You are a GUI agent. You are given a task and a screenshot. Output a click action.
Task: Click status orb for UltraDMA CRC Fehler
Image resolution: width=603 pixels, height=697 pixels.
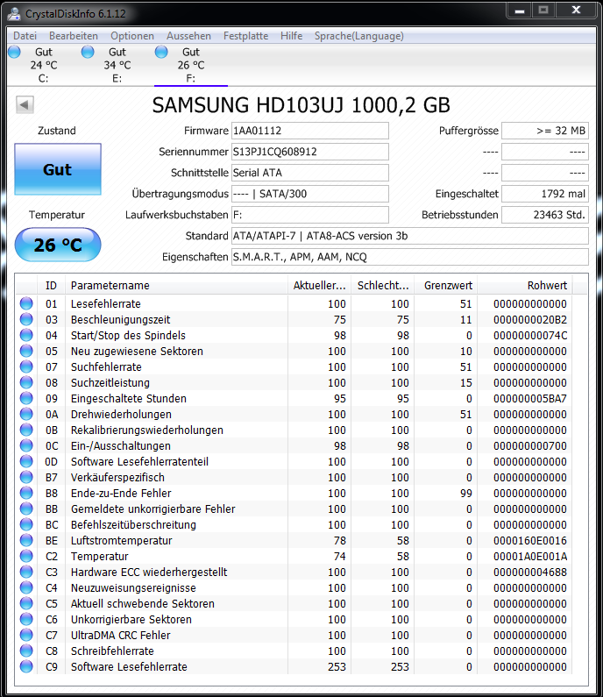26,635
